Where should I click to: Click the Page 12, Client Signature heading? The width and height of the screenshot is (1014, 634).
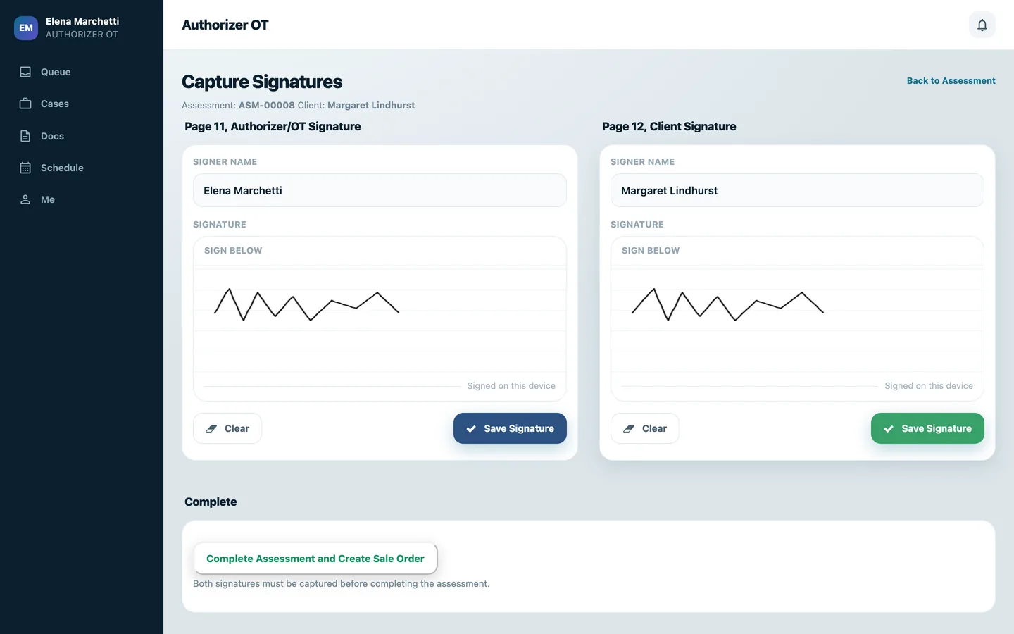(669, 126)
